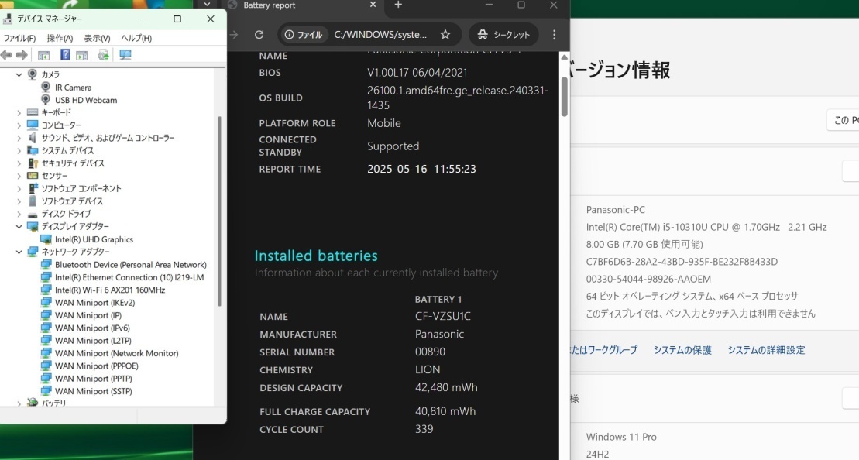Toggle console tree pane icon
The height and width of the screenshot is (460, 859).
tap(43, 55)
